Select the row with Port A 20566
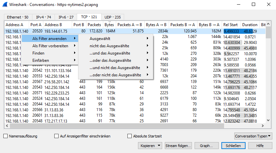This screenshot has height=153, width=276. click(135, 110)
